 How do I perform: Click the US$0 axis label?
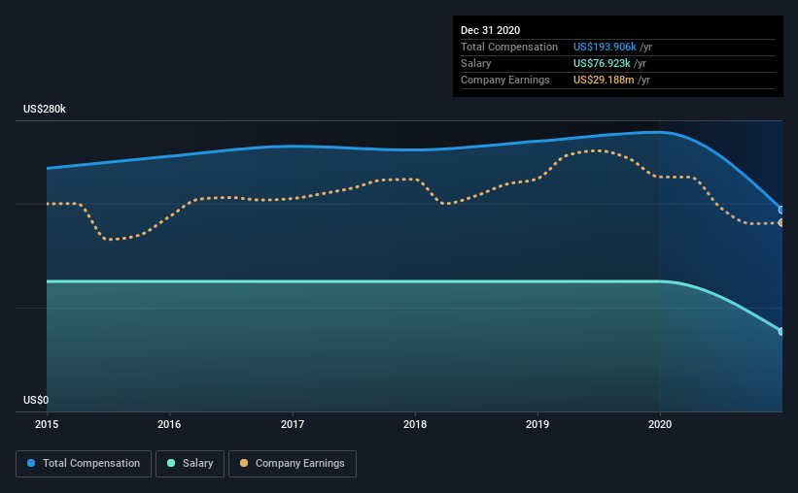point(36,400)
